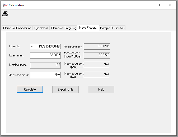This screenshot has width=178, height=137.
Task: Switch to the Elemental Composition tab
Action: pyautogui.click(x=17, y=28)
